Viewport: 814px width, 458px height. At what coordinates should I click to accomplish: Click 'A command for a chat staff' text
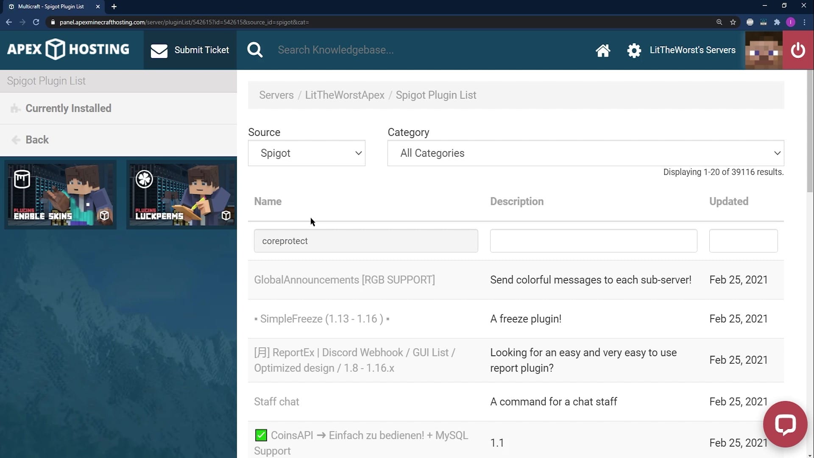554,402
